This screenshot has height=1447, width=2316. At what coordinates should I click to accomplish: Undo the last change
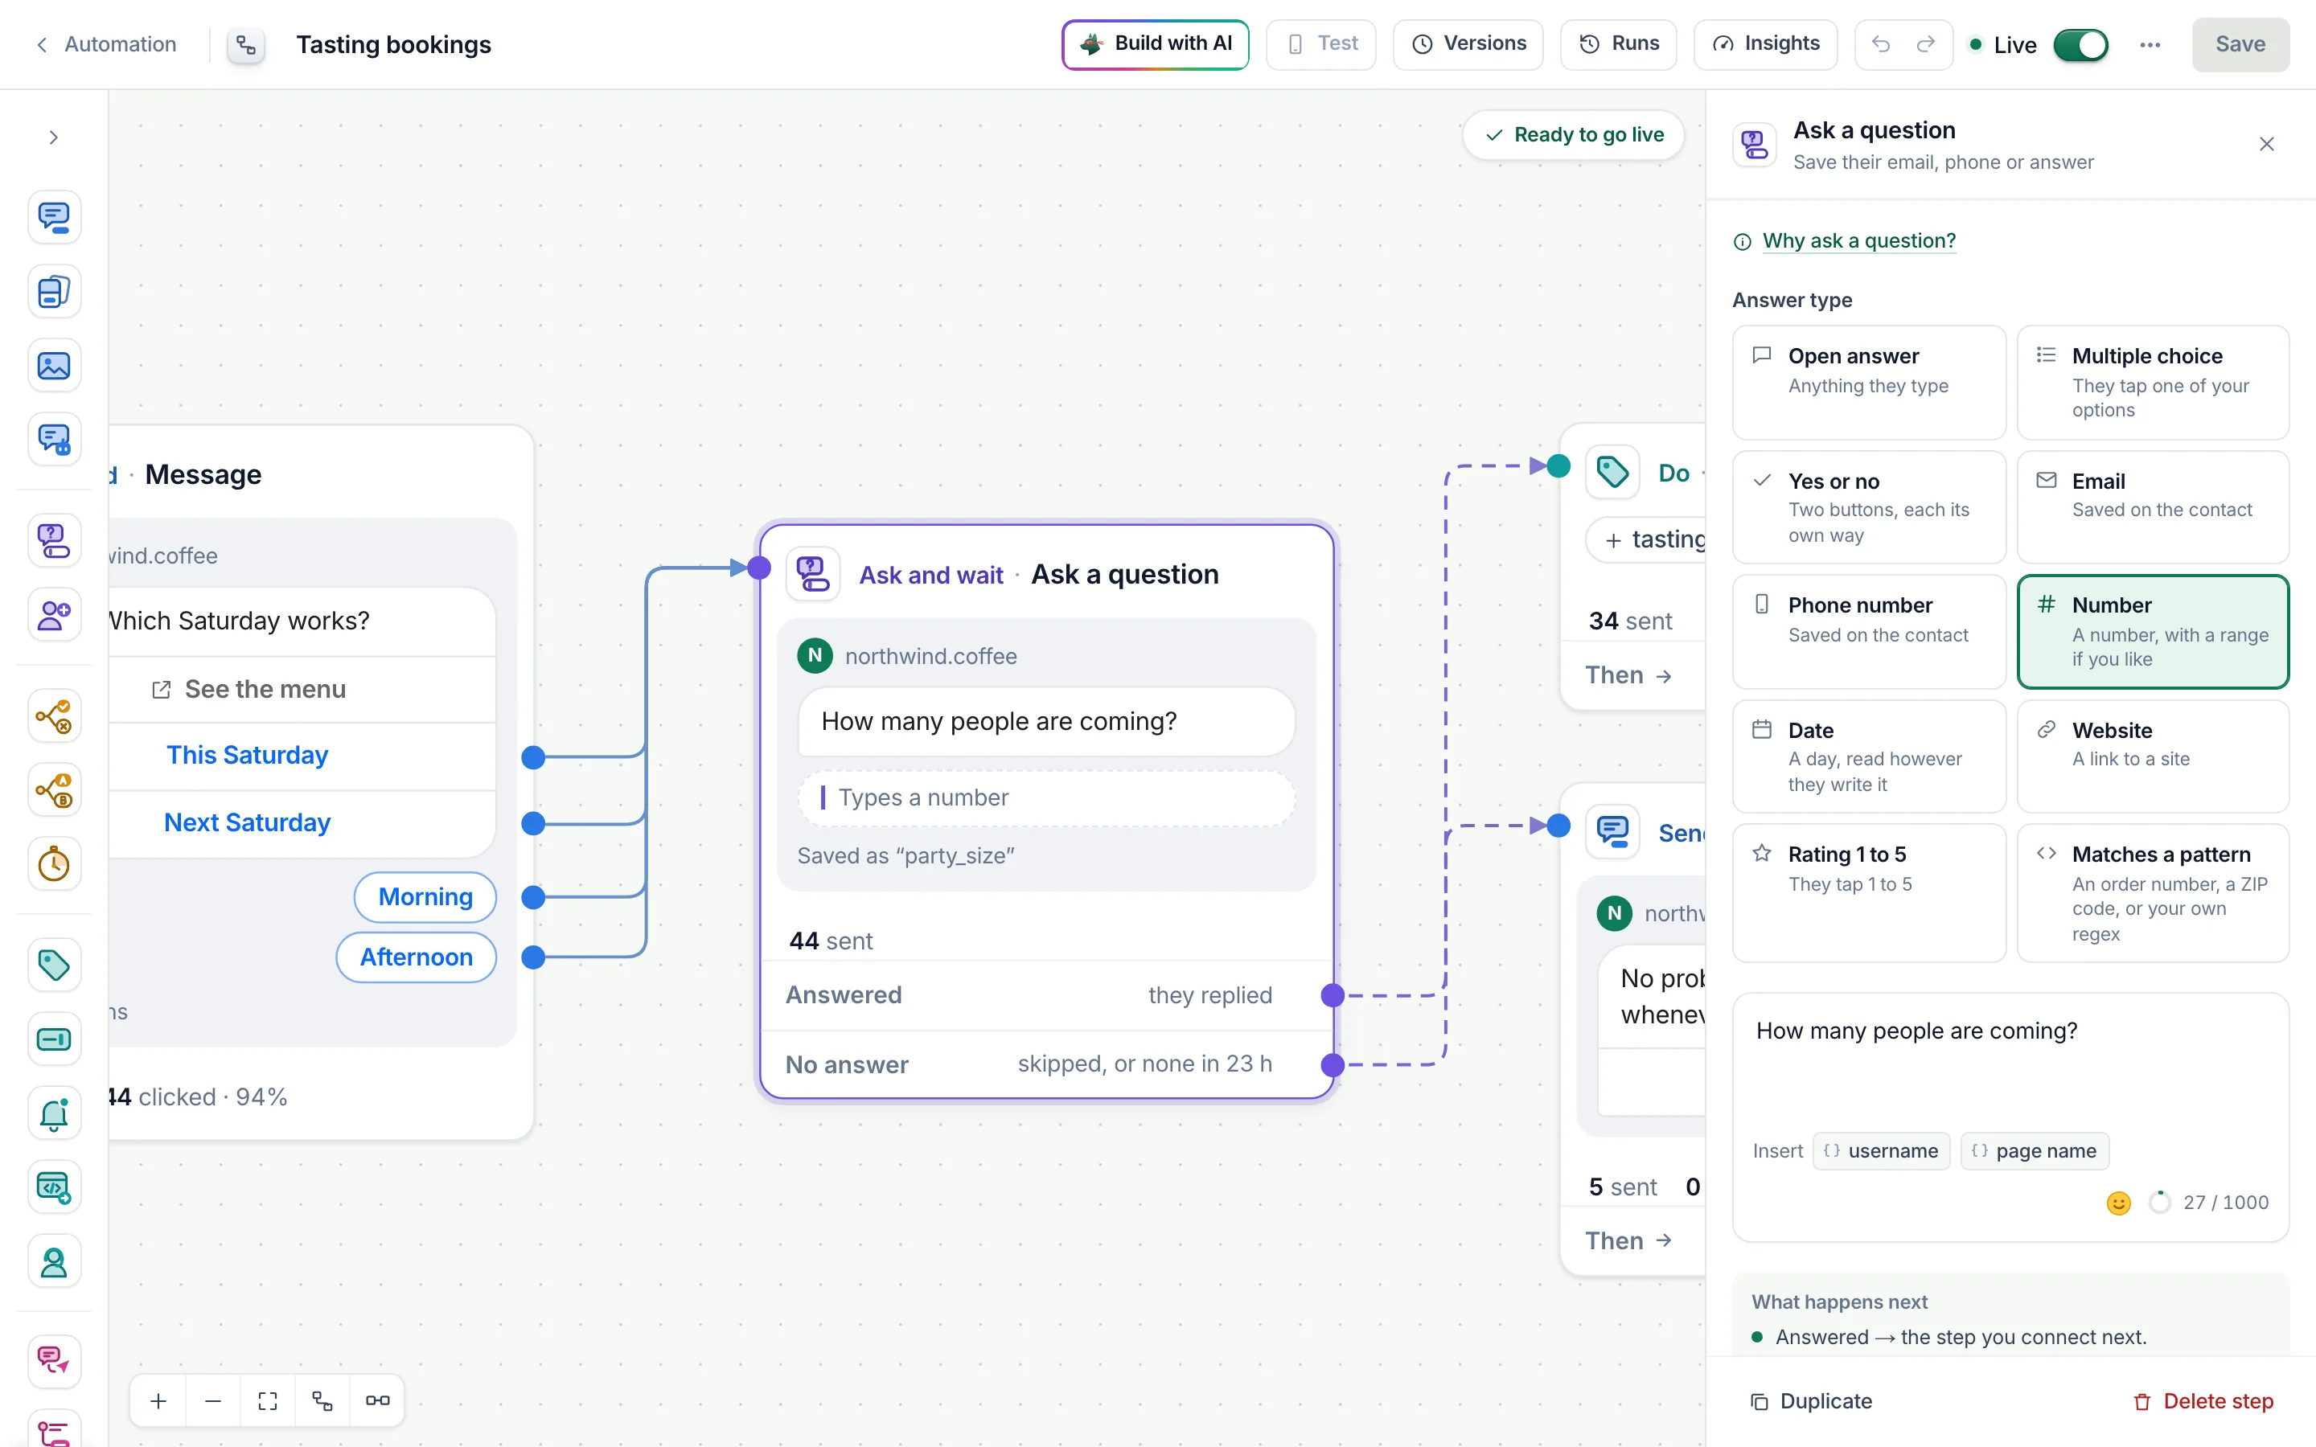[1881, 44]
